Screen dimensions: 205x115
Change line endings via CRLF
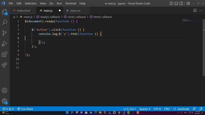pyautogui.click(x=167, y=109)
